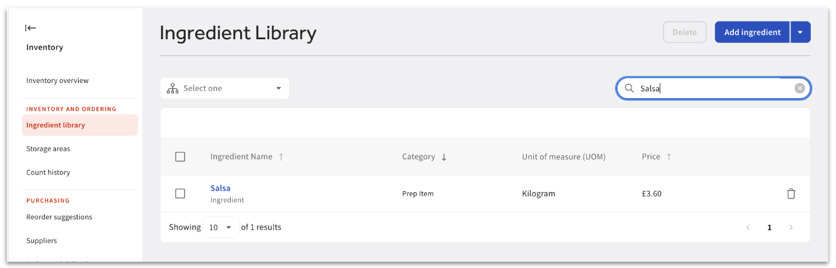Sort by Category down arrow icon
The width and height of the screenshot is (836, 268).
[x=444, y=157]
